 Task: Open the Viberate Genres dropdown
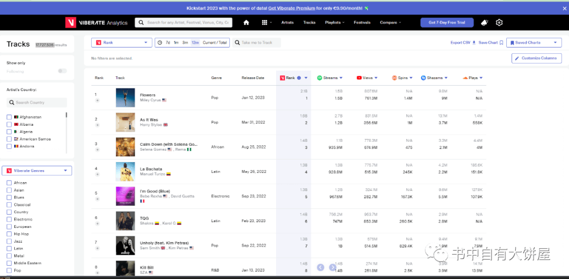click(37, 171)
